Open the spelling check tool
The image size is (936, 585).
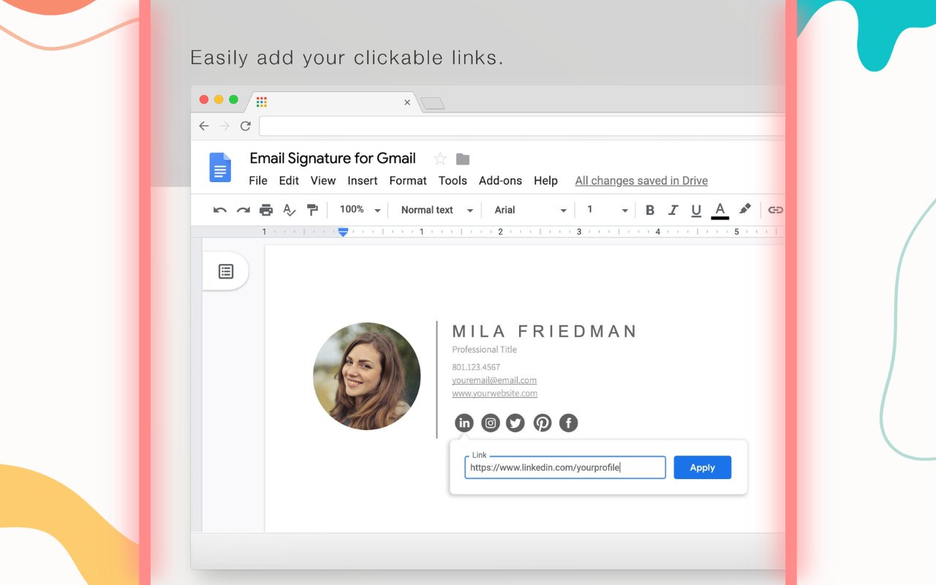(289, 210)
